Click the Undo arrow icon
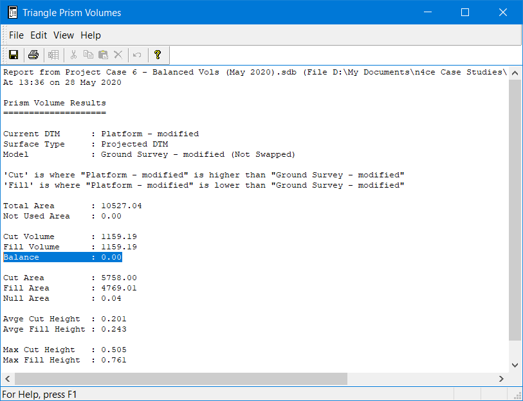The image size is (523, 401). (137, 55)
